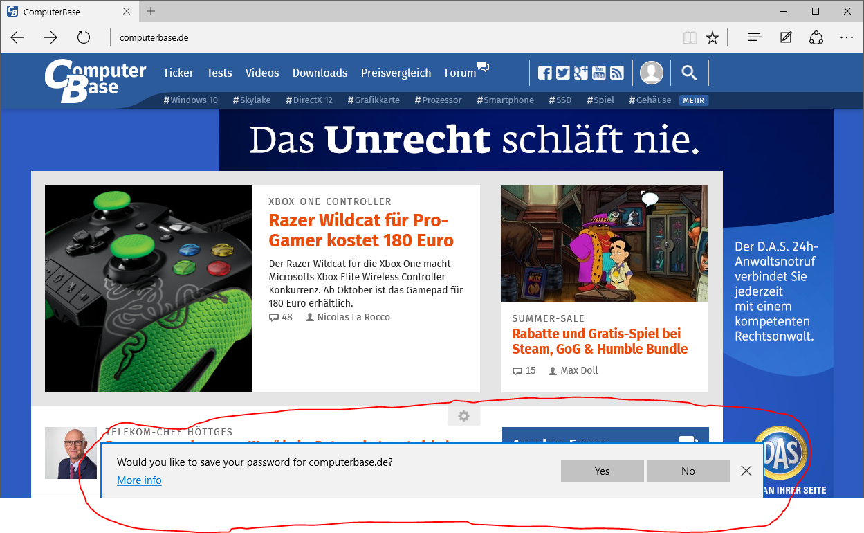The height and width of the screenshot is (533, 864).
Task: Open the More info link
Action: click(x=139, y=480)
